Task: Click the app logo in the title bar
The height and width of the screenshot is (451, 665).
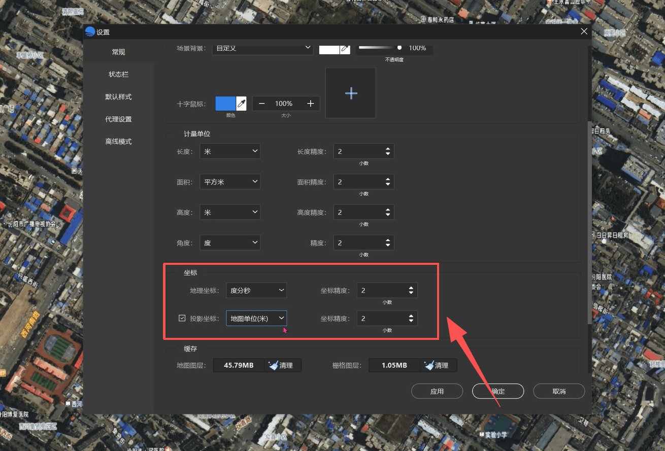Action: [x=90, y=32]
